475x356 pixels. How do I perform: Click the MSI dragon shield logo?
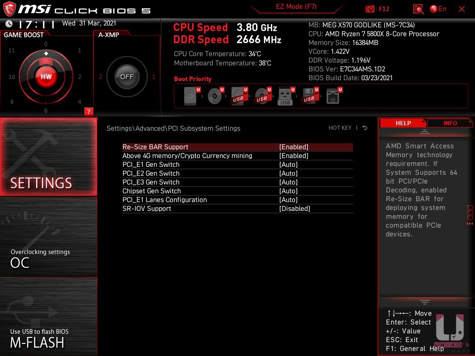9,9
